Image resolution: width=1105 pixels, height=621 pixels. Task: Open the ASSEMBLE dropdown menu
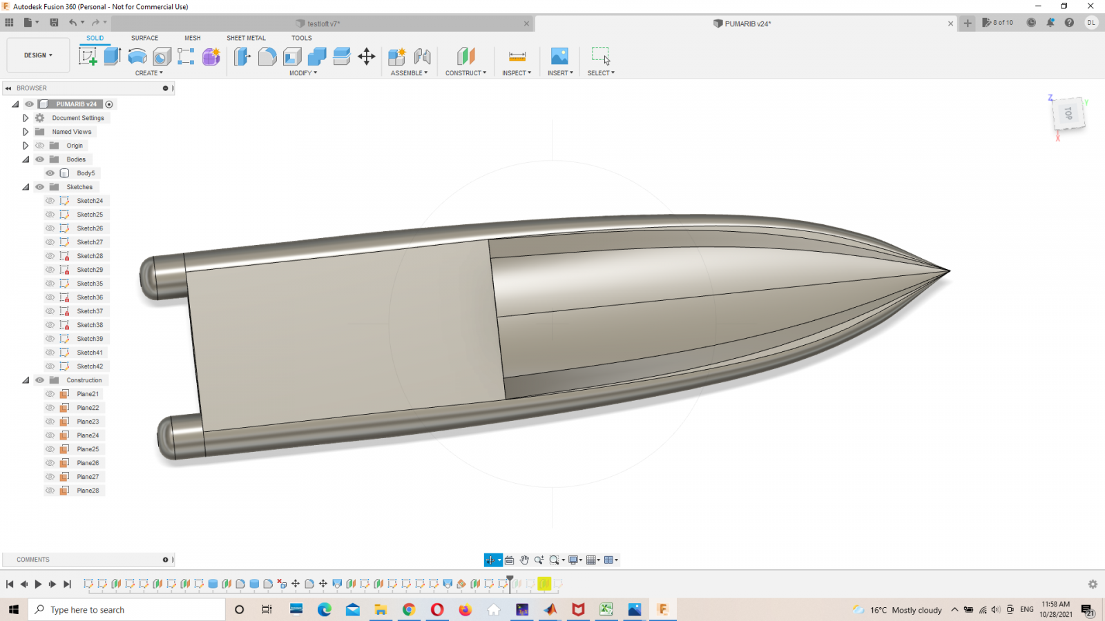click(x=409, y=73)
